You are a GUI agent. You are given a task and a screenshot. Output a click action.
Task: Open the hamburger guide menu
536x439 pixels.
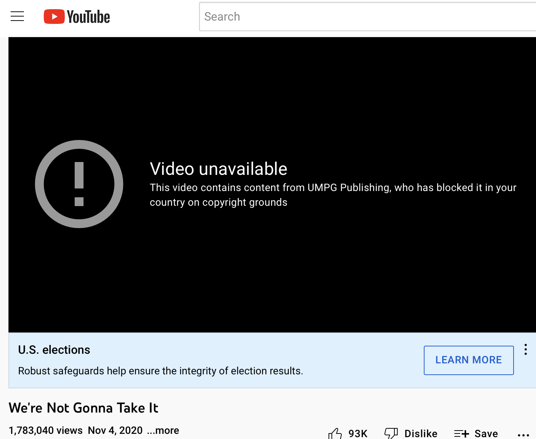tap(17, 17)
